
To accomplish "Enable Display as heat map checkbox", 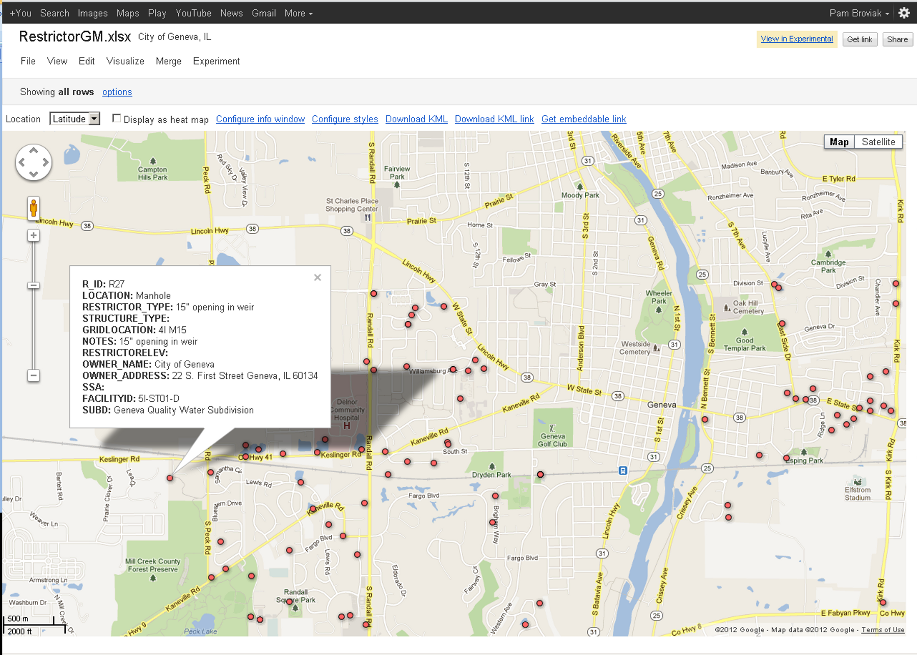I will point(117,119).
